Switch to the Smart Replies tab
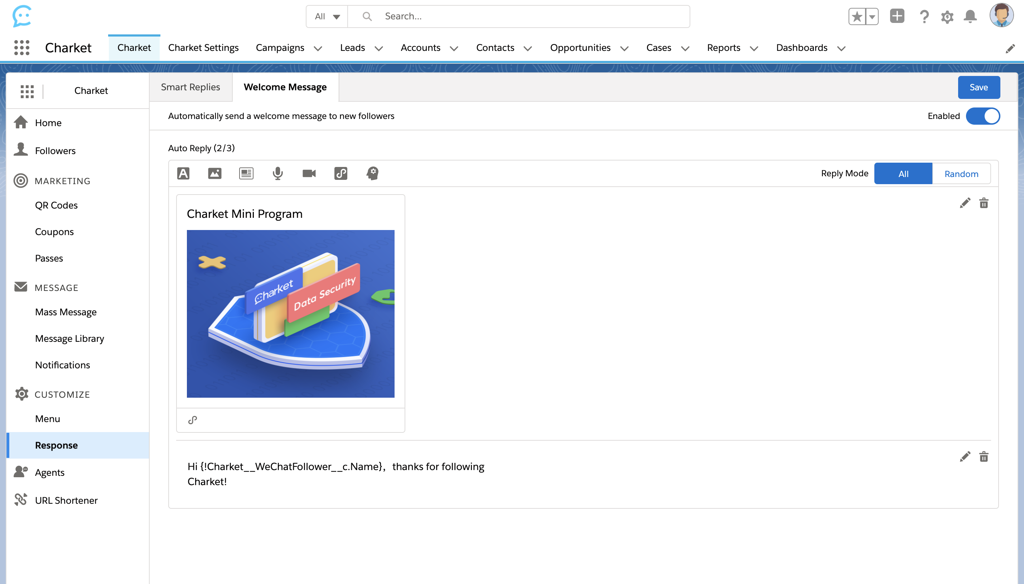 [190, 87]
